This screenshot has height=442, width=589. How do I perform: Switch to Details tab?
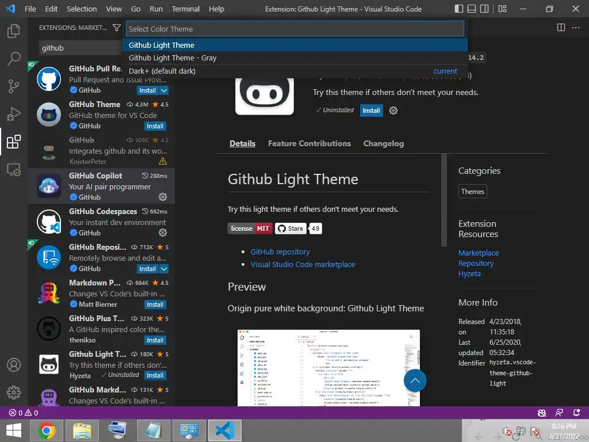pos(242,143)
